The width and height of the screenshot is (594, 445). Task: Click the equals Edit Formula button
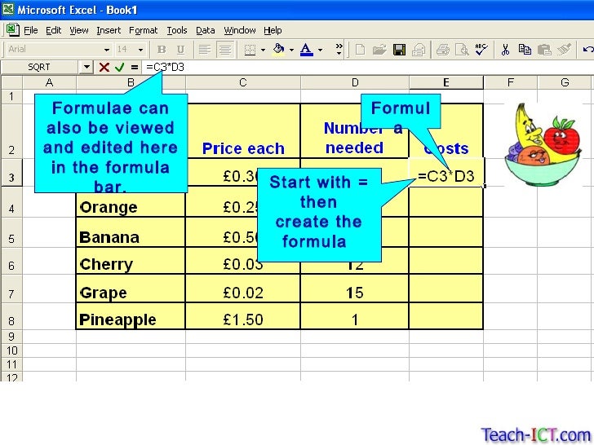135,68
